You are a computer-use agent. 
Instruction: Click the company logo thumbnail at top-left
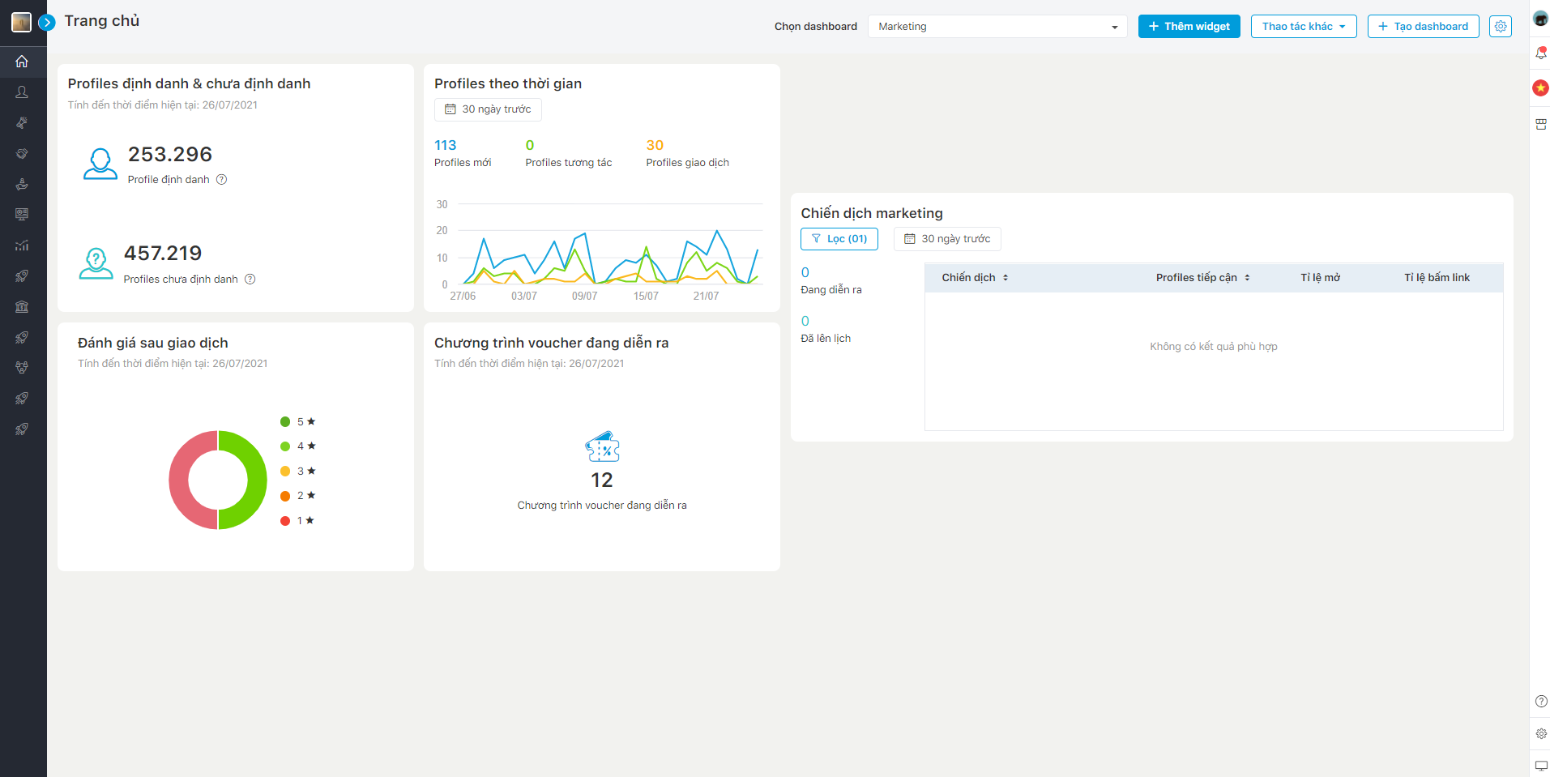point(21,22)
